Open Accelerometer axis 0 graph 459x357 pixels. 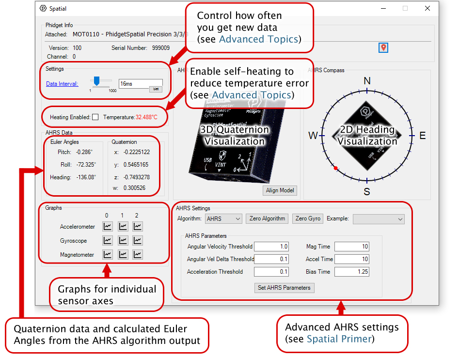[108, 226]
